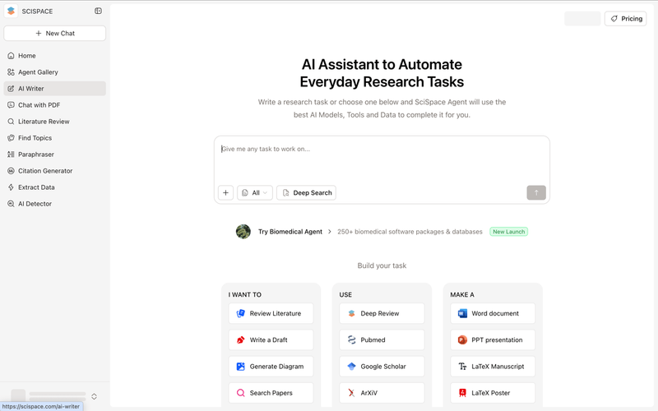This screenshot has height=411, width=658.
Task: Open Find Topics in the sidebar
Action: (54, 137)
